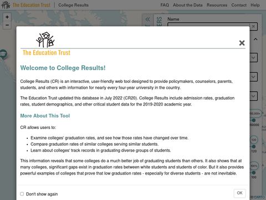Open the Help menu item
This screenshot has width=266, height=200.
(x=255, y=5)
